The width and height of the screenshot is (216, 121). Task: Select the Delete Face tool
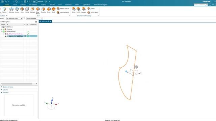[x=78, y=10]
